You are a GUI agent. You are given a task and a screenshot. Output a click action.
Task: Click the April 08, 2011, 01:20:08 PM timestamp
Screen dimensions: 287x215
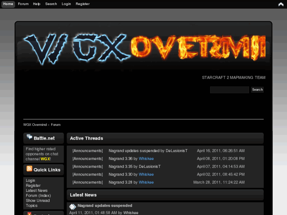(x=221, y=159)
